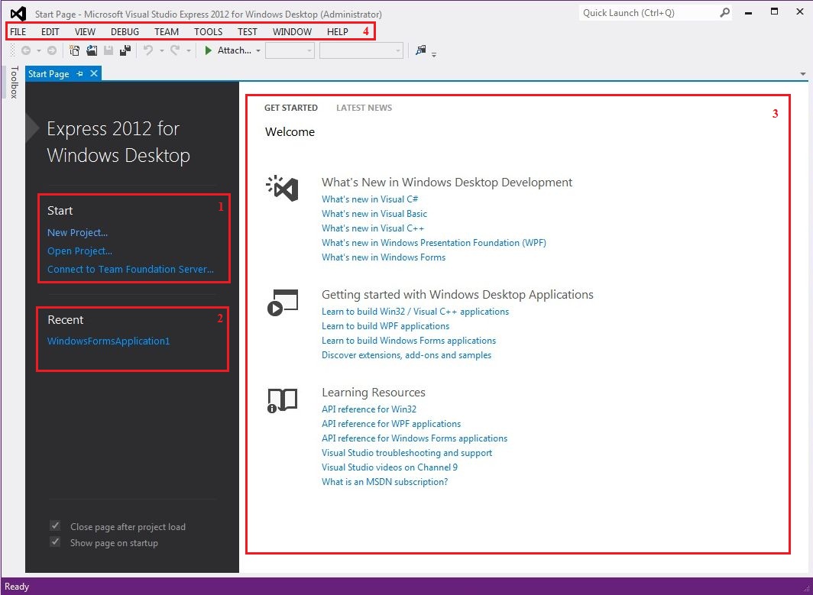
Task: Open the TOOLS menu
Action: pos(208,32)
